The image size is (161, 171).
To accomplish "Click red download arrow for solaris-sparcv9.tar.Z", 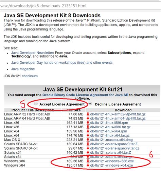I will pos(88,144).
